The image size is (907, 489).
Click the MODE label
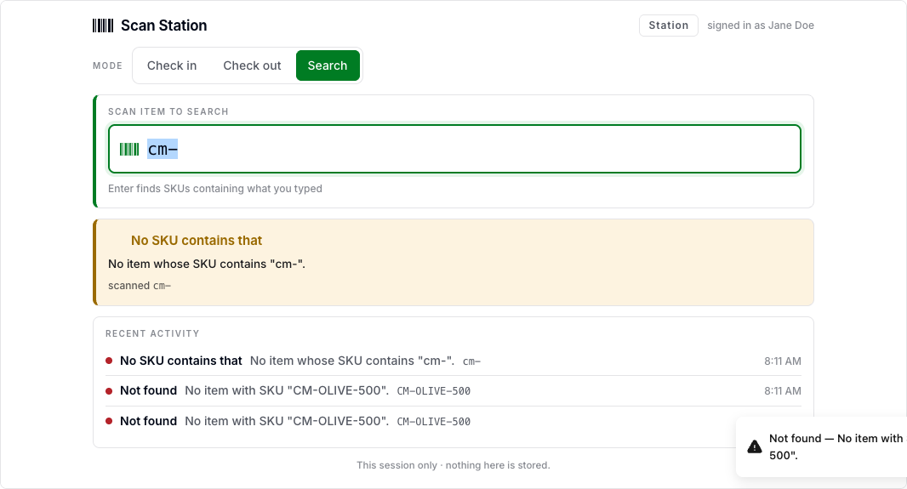click(x=107, y=65)
